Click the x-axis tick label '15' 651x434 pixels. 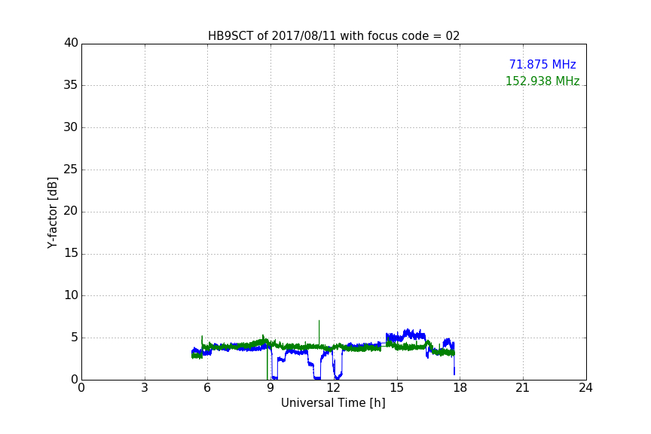pyautogui.click(x=397, y=388)
